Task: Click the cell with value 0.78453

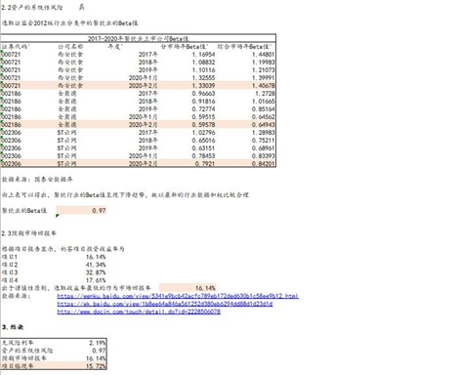Action: point(203,156)
